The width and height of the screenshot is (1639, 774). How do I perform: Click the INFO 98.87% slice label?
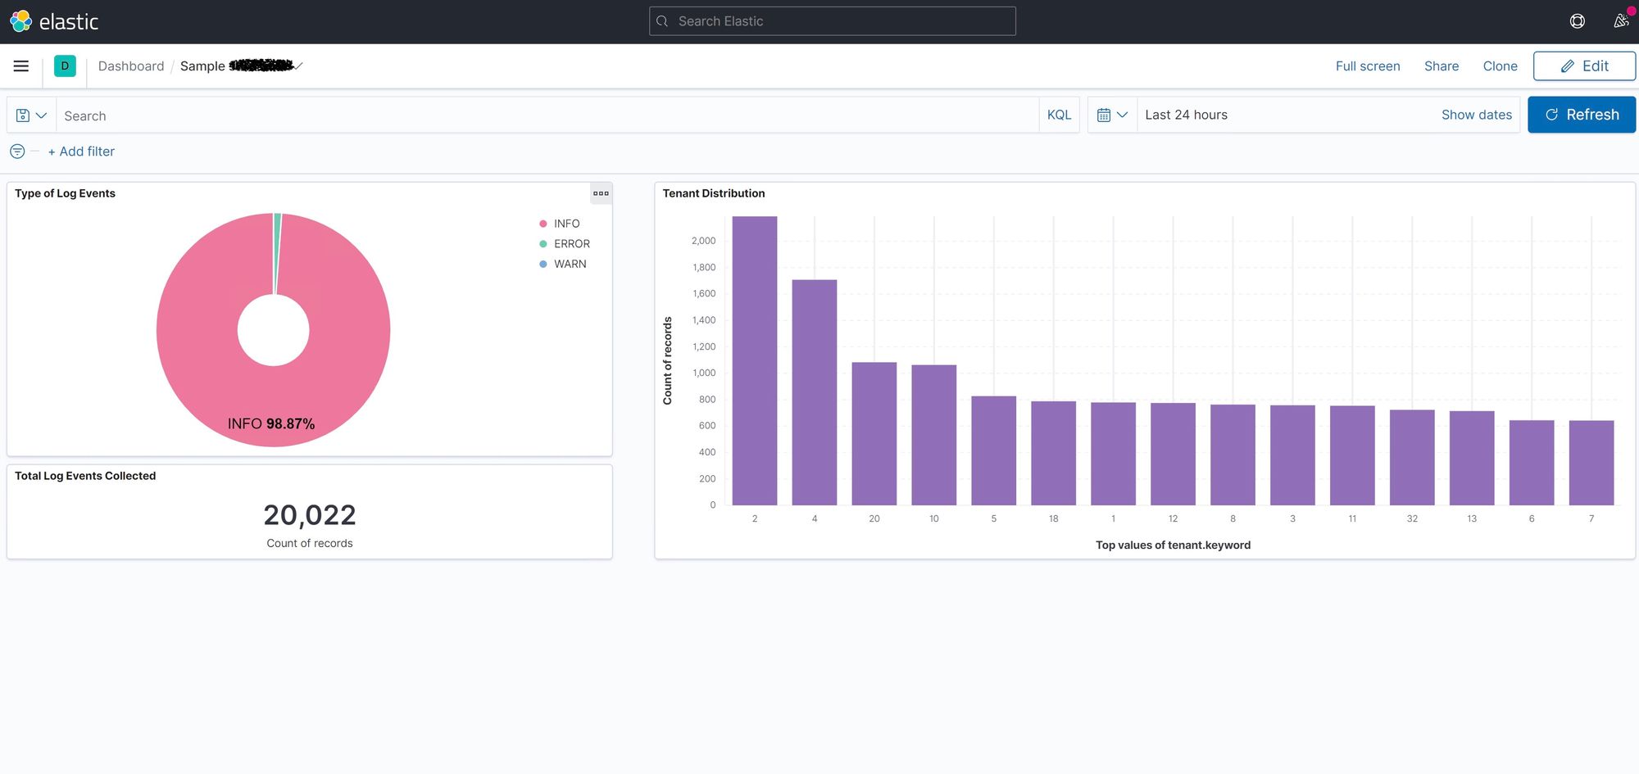pyautogui.click(x=271, y=423)
